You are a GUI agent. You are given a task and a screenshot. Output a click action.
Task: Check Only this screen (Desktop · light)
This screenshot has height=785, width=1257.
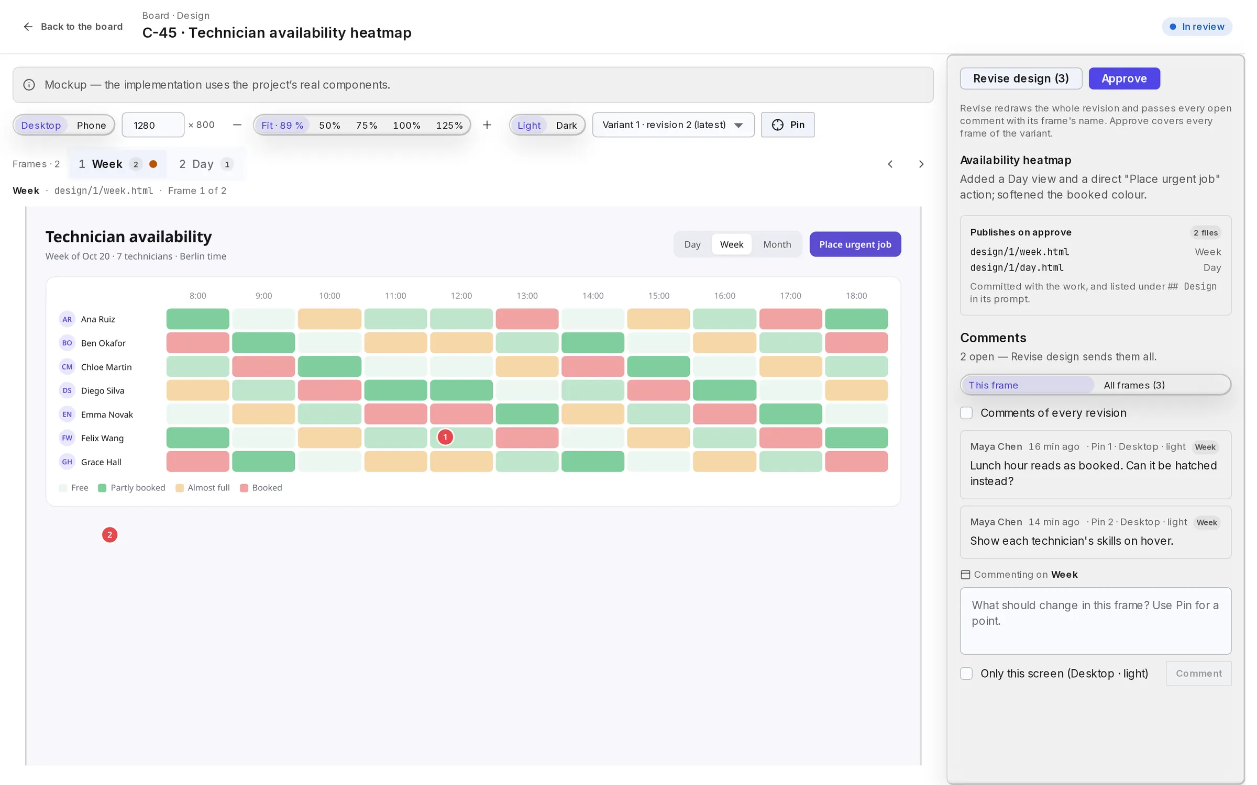(x=966, y=674)
